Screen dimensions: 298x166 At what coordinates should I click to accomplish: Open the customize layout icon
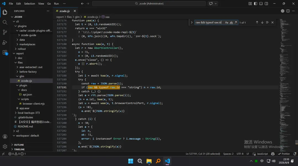click(250, 4)
